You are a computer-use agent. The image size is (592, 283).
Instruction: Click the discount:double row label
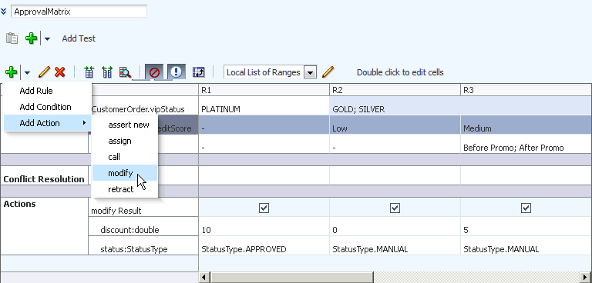[129, 230]
